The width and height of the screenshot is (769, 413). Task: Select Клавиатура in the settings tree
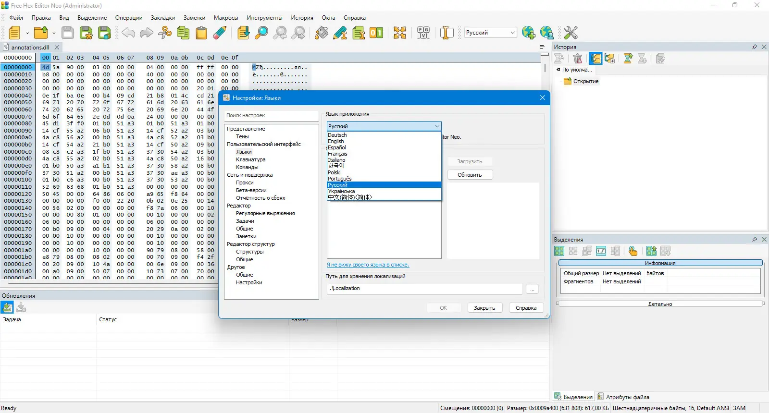coord(251,159)
